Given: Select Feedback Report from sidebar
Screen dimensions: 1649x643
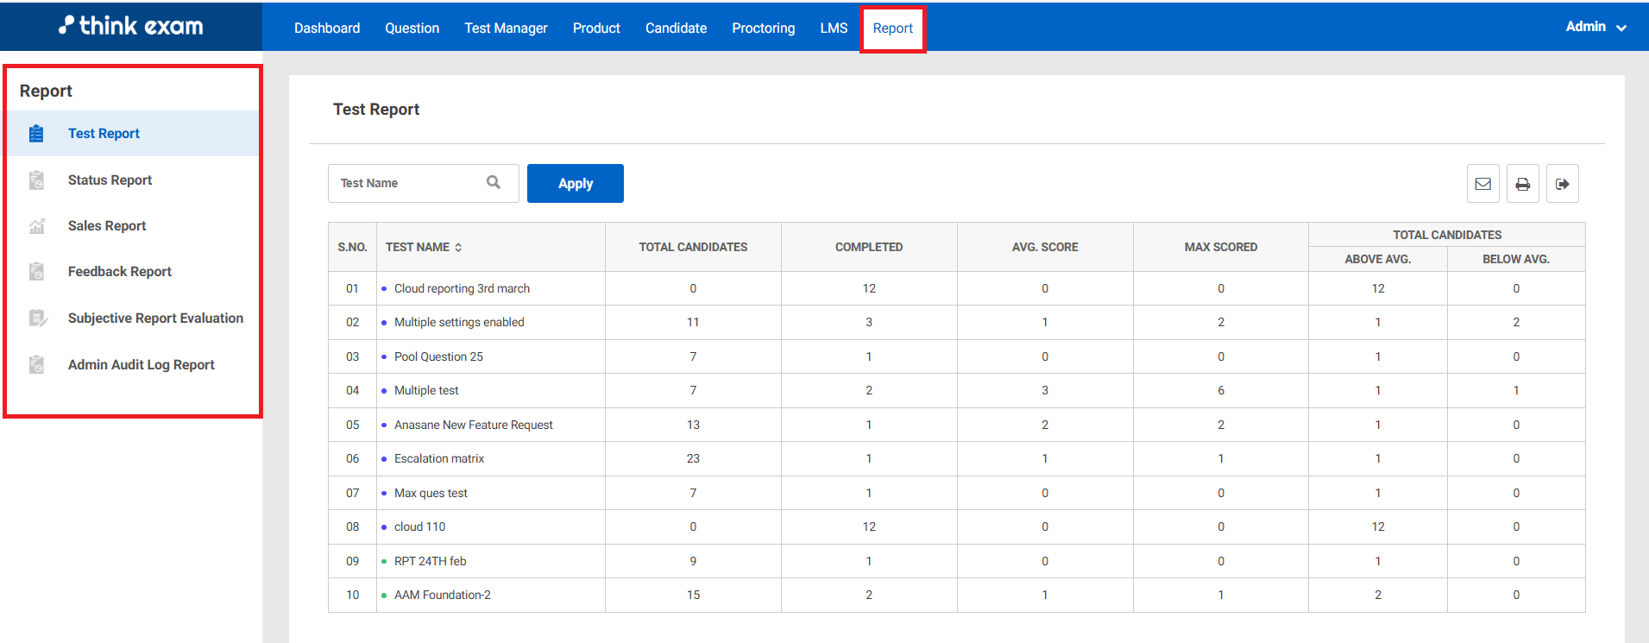Looking at the screenshot, I should pos(119,272).
